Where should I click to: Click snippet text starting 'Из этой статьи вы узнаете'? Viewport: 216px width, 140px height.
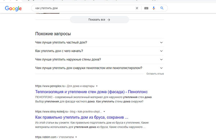pos(92,125)
